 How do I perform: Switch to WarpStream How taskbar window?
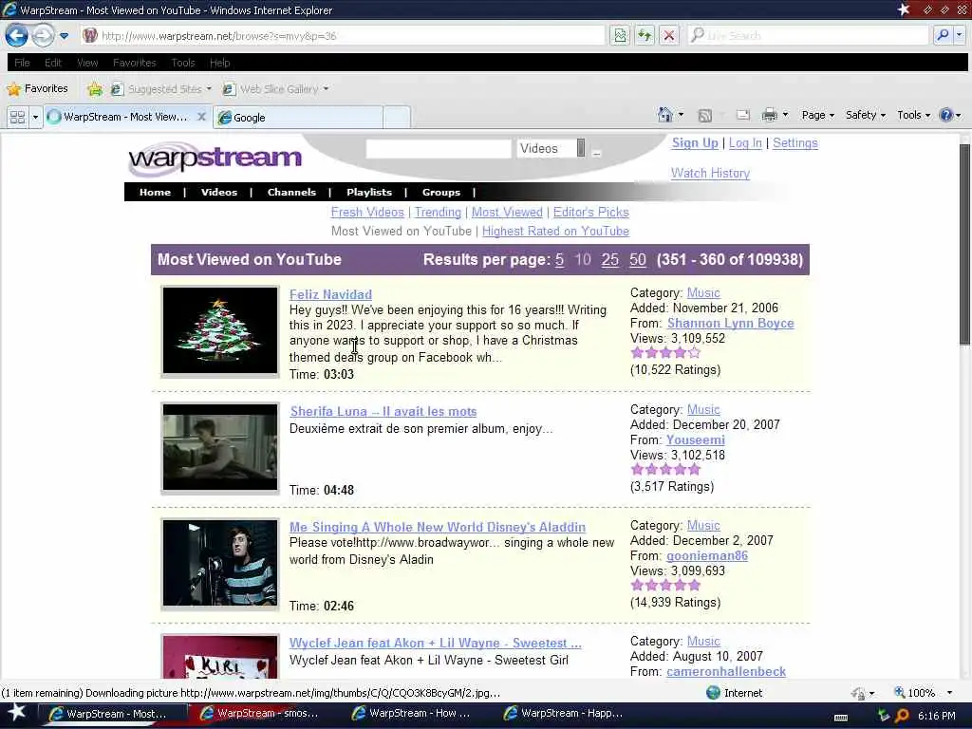coord(419,714)
